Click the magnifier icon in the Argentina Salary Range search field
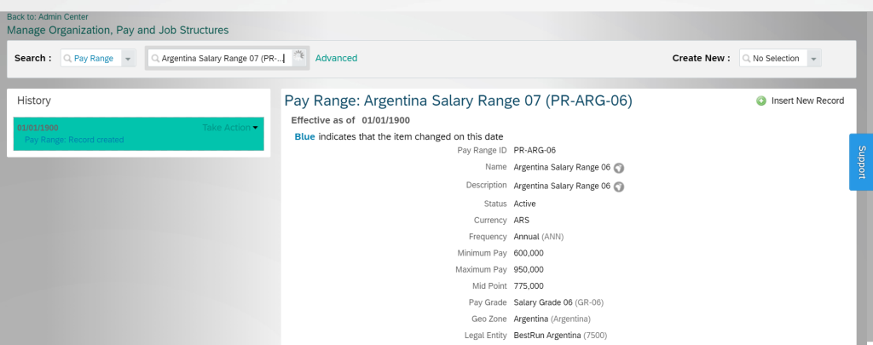 tap(155, 59)
